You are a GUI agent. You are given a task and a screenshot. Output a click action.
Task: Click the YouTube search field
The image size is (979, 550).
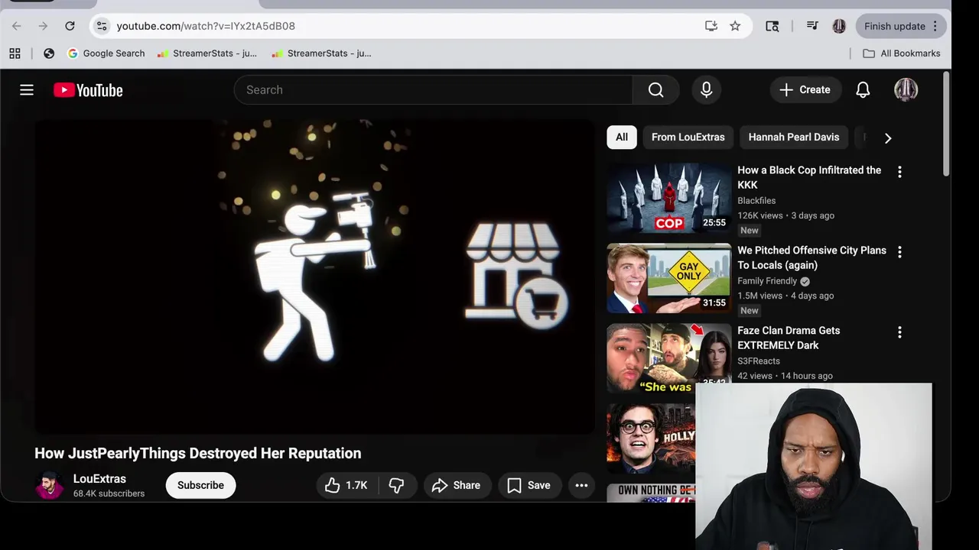(x=434, y=90)
